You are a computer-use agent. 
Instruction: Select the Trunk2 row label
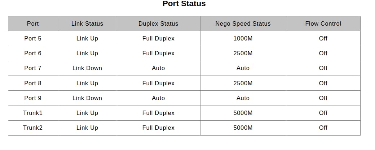(33, 128)
